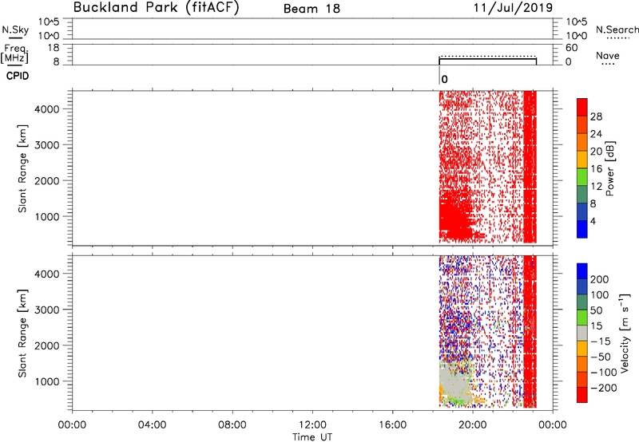The height and width of the screenshot is (442, 639).
Task: Click the Power [dB] colorbar title
Action: 609,168
